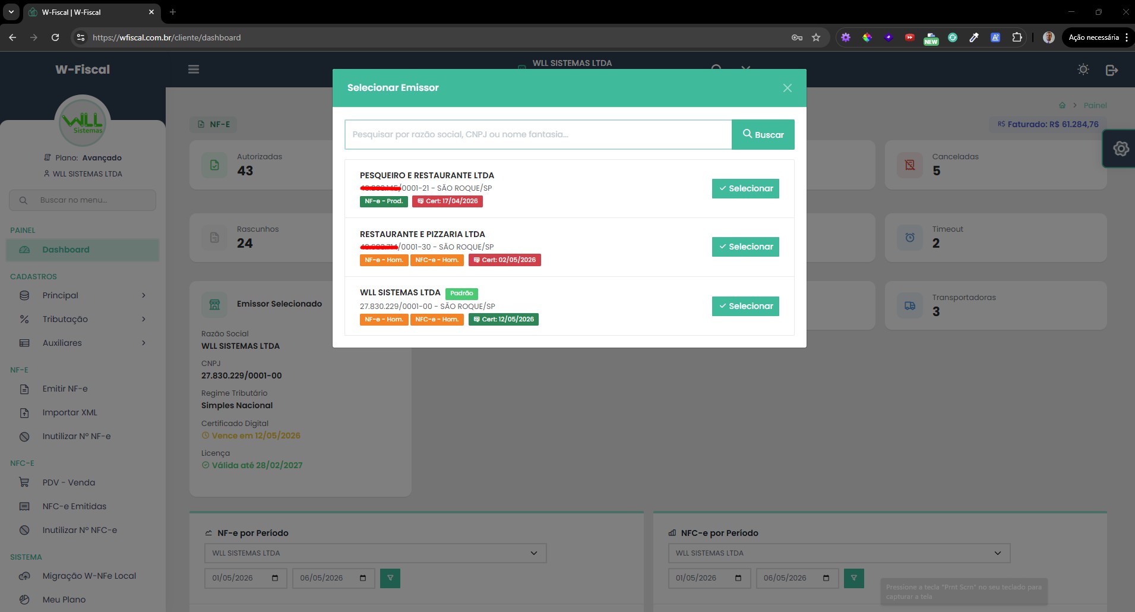This screenshot has width=1135, height=612.
Task: Click Cert: 02/05/2026 badge
Action: (x=505, y=260)
